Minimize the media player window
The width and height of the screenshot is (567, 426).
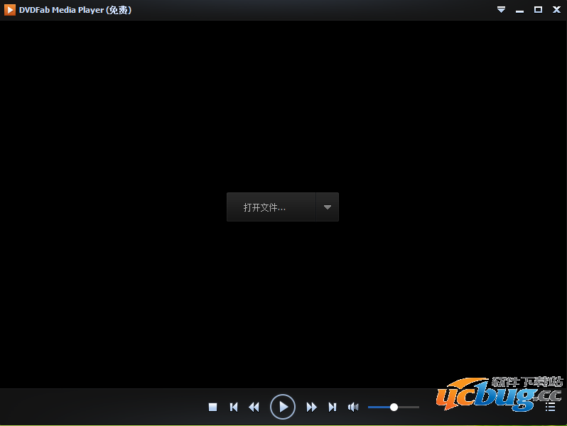[x=519, y=10]
